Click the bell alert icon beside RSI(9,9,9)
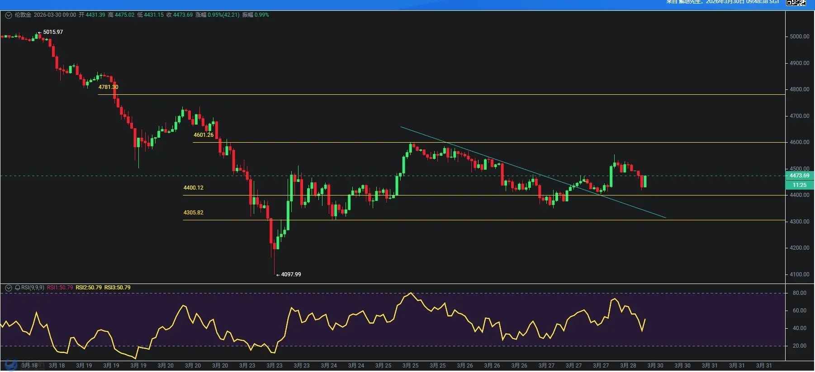 coord(18,288)
